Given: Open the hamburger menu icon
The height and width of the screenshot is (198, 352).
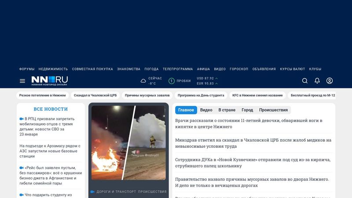Looking at the screenshot, I should click(x=22, y=81).
